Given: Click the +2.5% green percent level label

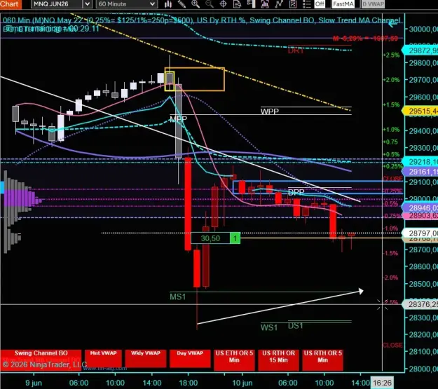Looking at the screenshot, I should click(391, 55).
